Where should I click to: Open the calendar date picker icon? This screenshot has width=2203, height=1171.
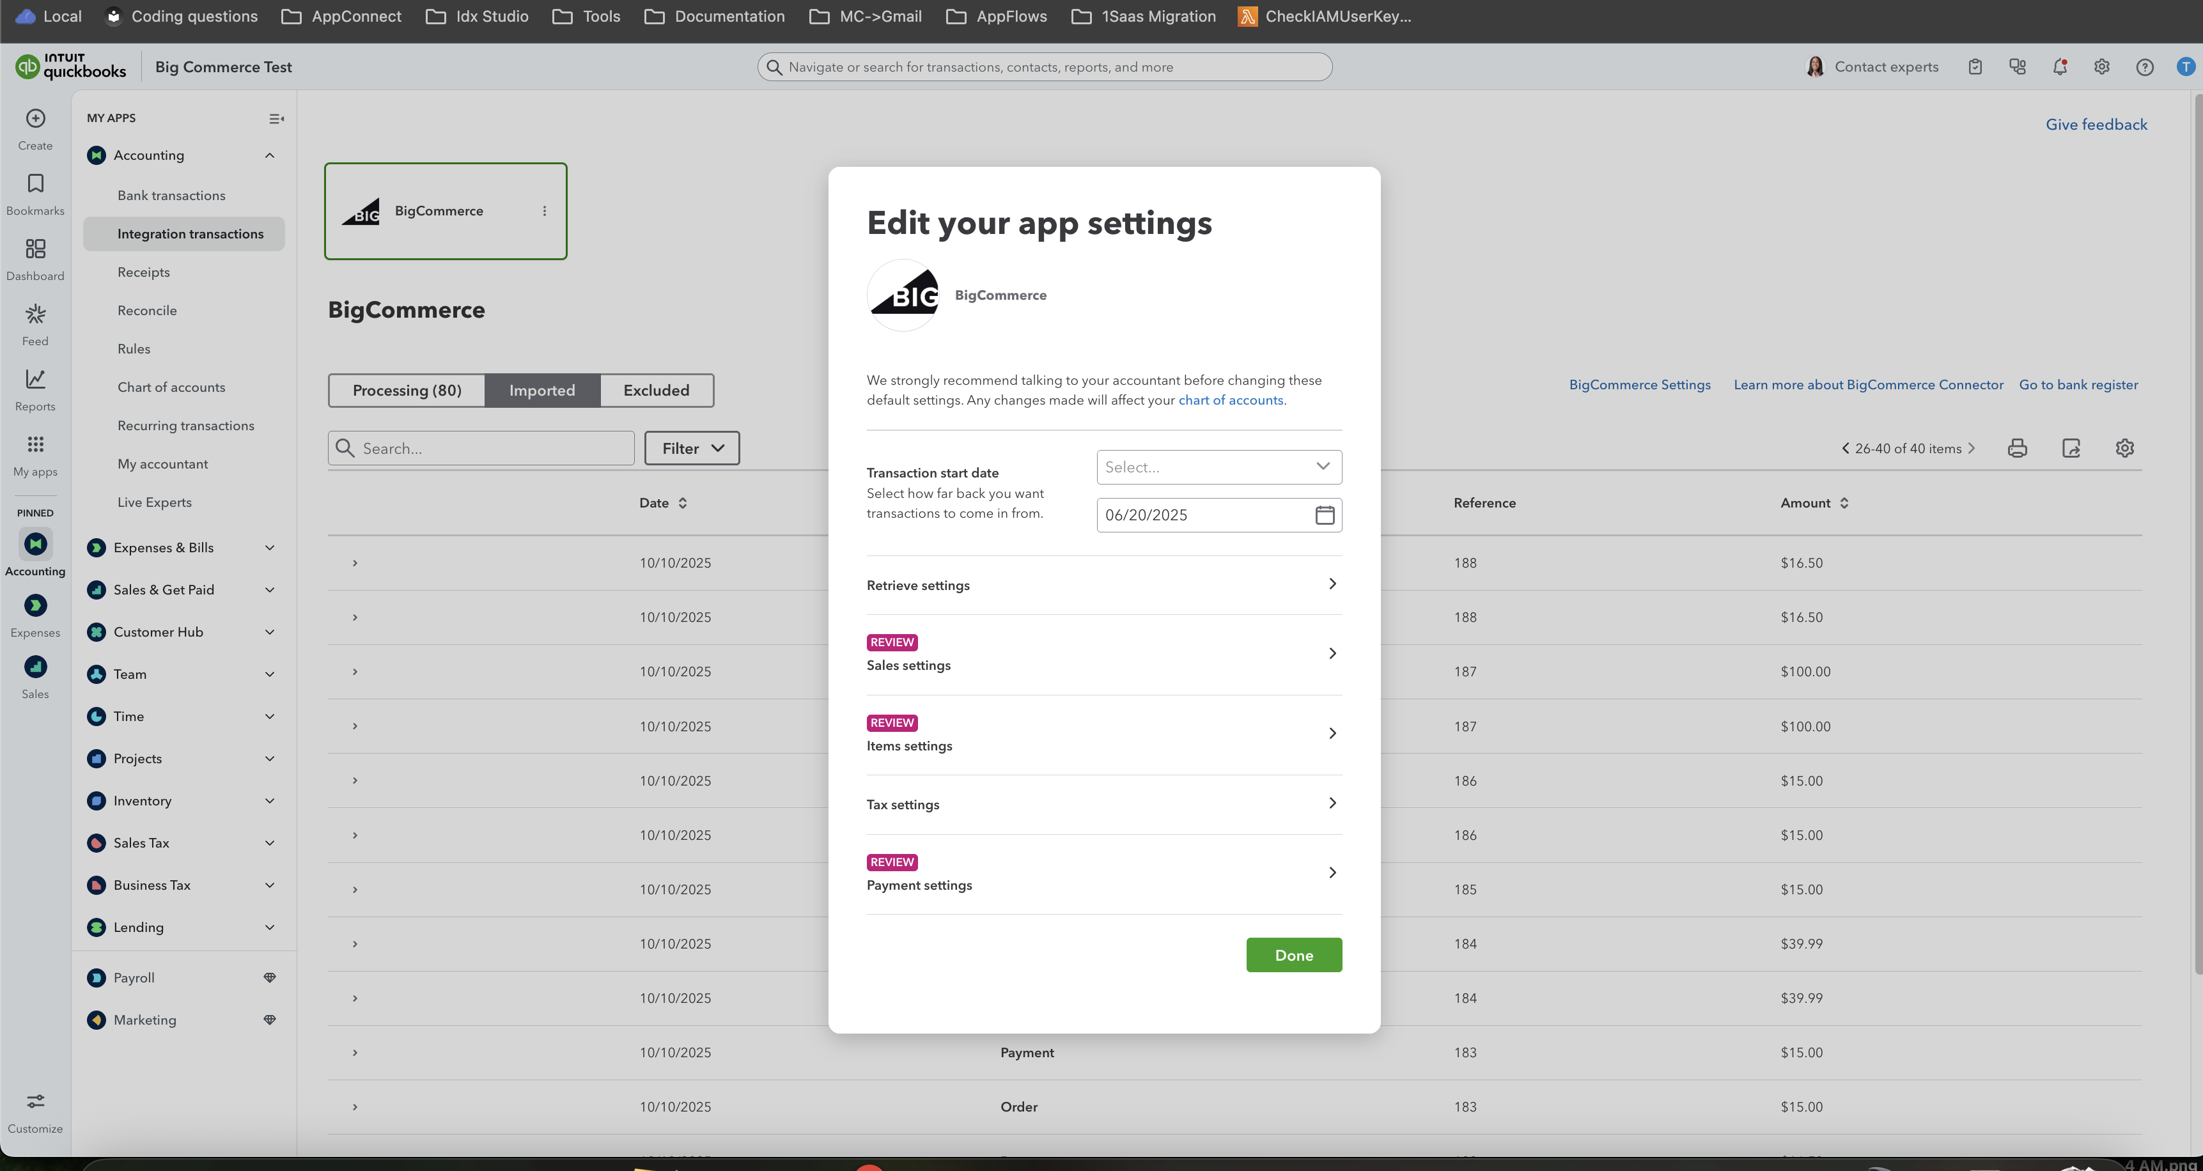pyautogui.click(x=1324, y=515)
